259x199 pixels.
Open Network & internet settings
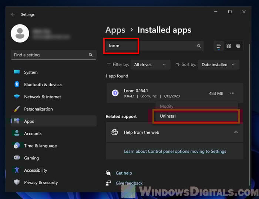[54, 97]
